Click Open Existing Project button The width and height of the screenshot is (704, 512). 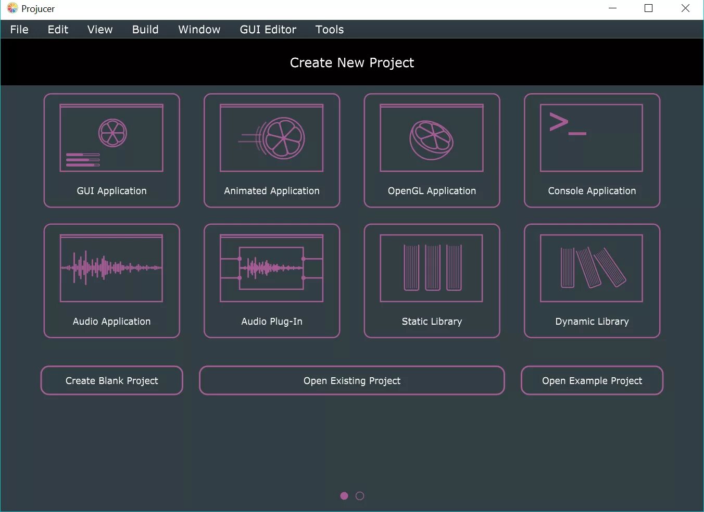(x=352, y=380)
